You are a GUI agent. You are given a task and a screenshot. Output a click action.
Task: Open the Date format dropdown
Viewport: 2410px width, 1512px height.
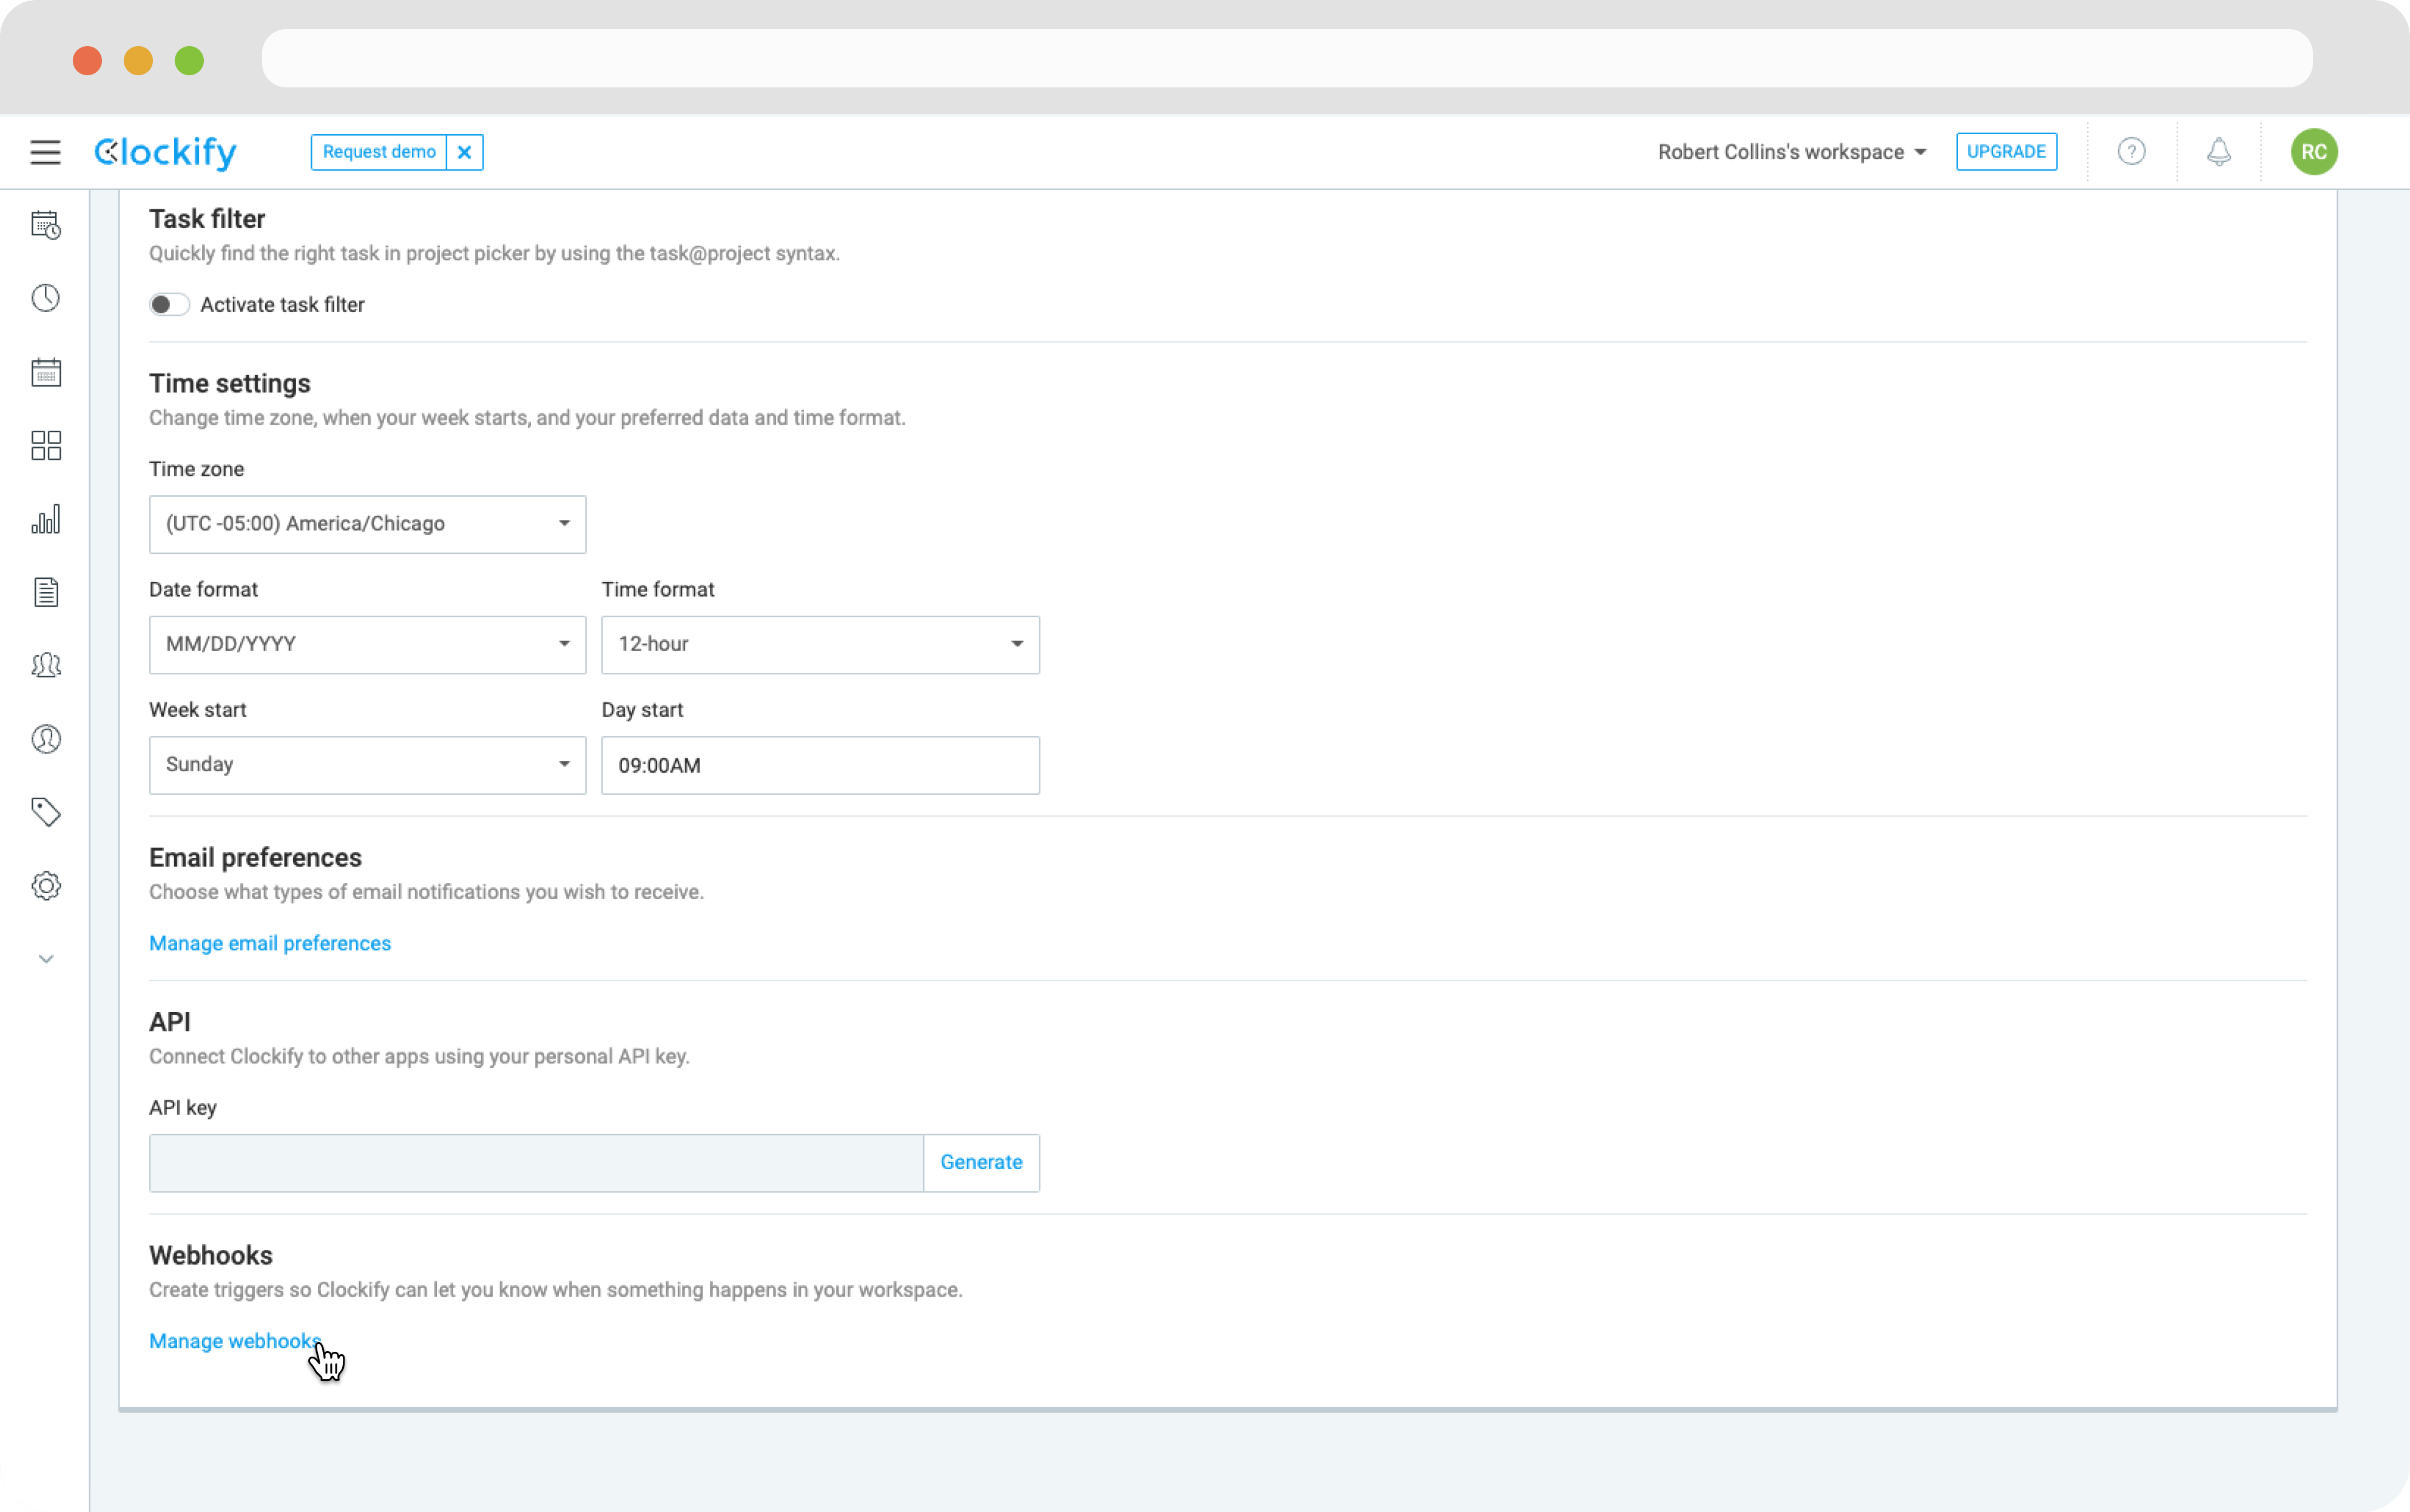pos(367,645)
